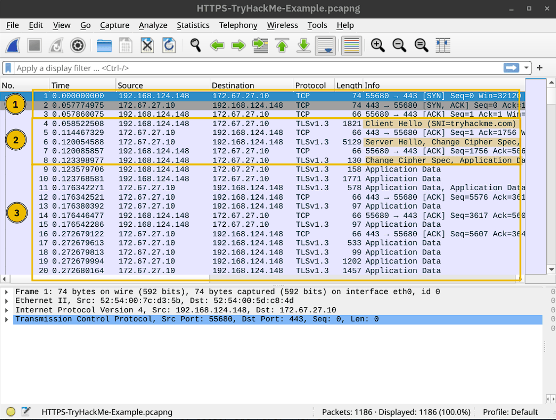Open the Statistics menu
The height and width of the screenshot is (420, 556).
(x=193, y=25)
